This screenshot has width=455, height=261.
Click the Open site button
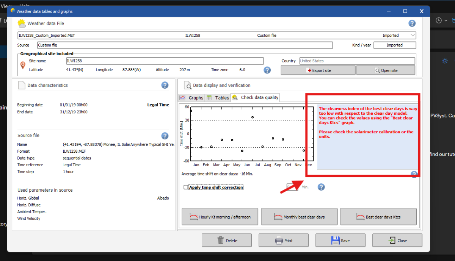385,70
